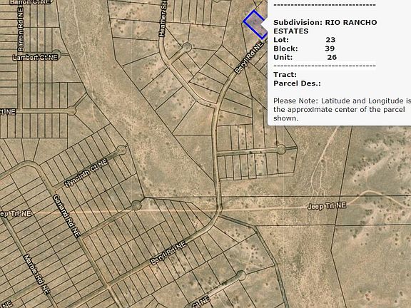Click the Hyacinth Ct cul-de-sac circle

point(121,150)
